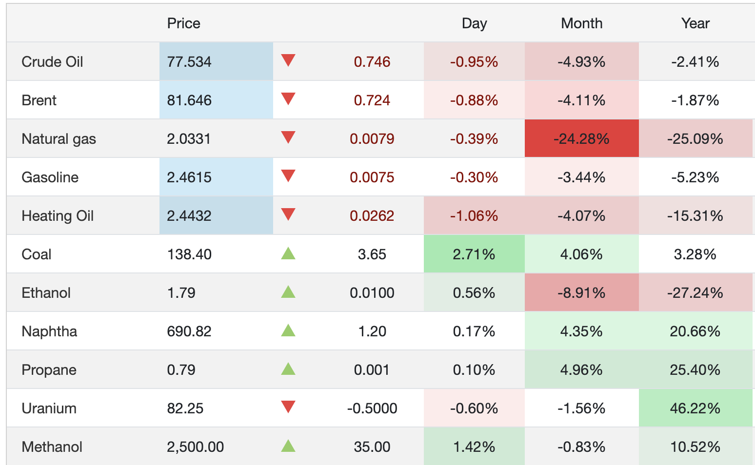Open the Heating Oil commodity link
Image resolution: width=755 pixels, height=465 pixels.
pos(58,216)
